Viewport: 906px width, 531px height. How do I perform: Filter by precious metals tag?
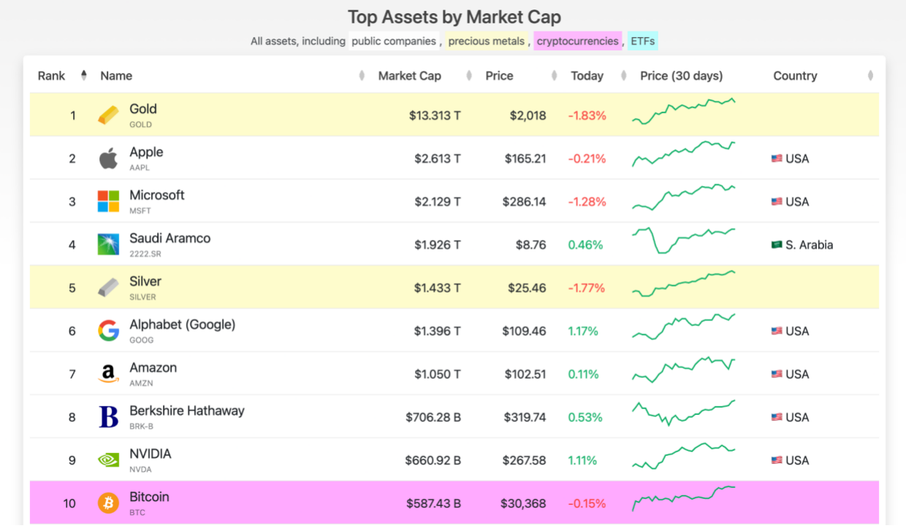coord(487,41)
